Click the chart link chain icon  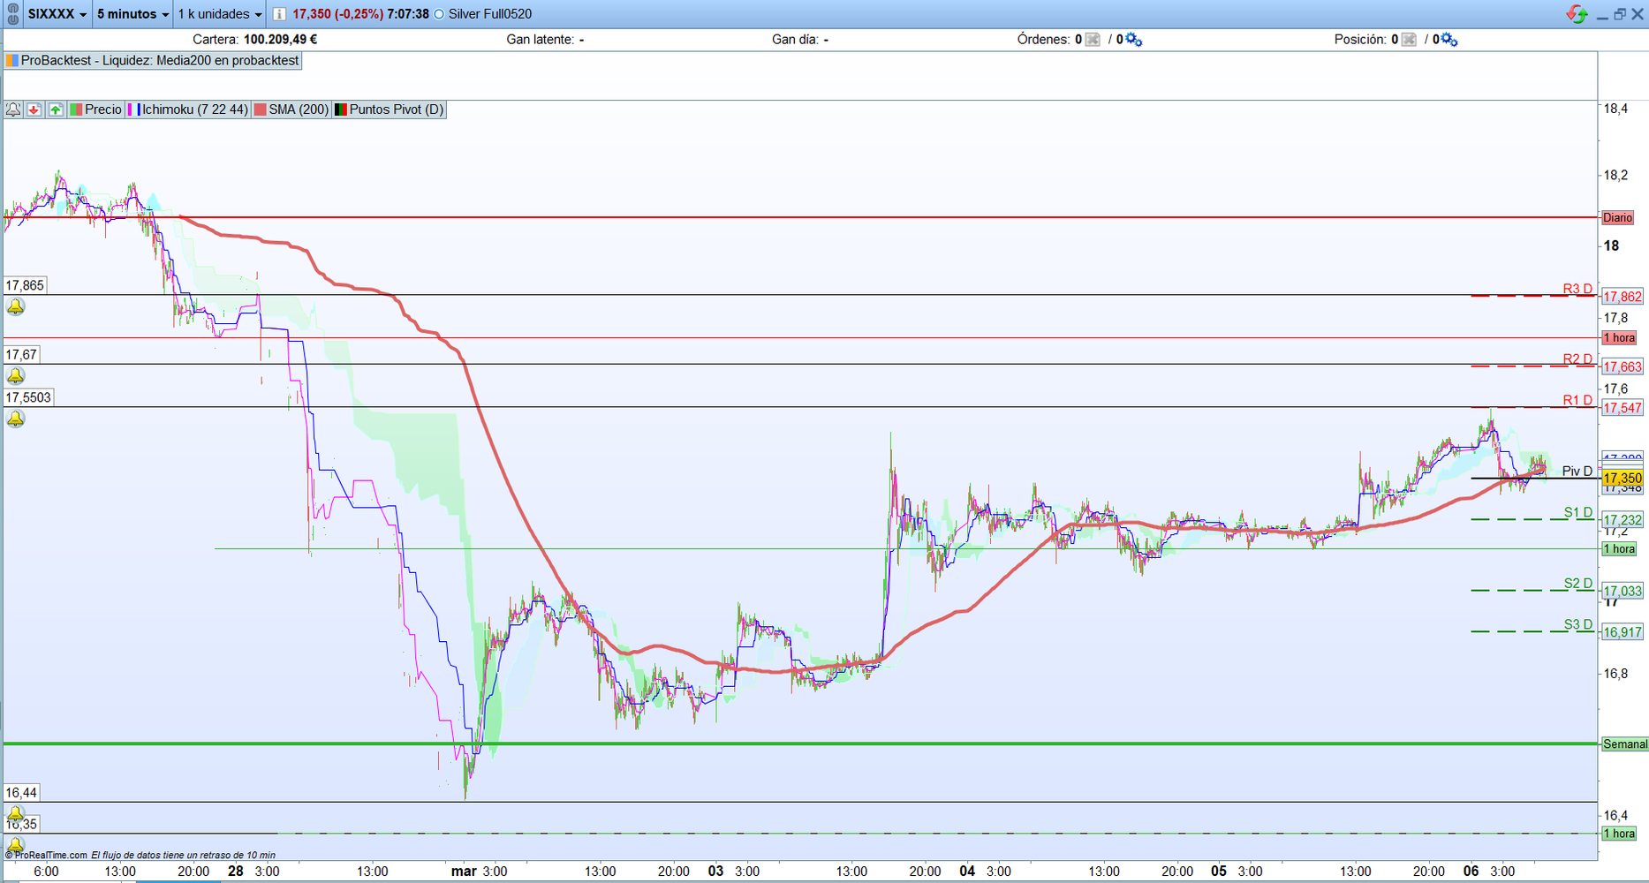pyautogui.click(x=12, y=14)
